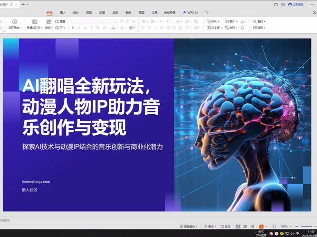Open the 版式 layout dropdown

click(48, 28)
